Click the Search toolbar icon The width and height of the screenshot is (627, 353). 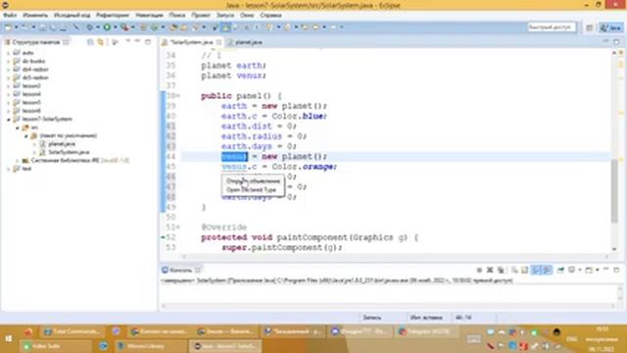pos(195,27)
